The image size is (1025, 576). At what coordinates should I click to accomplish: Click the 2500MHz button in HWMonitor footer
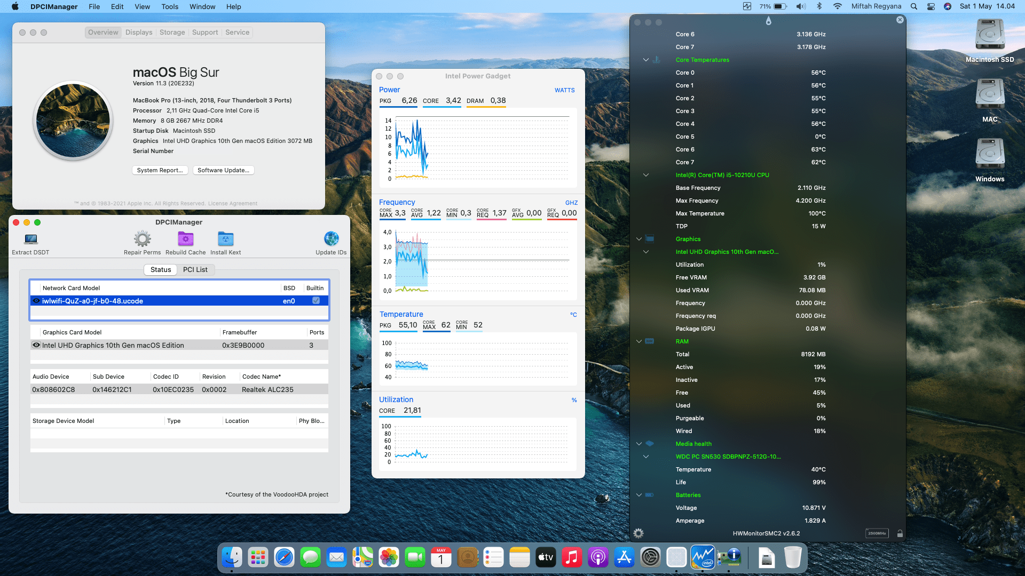877,533
